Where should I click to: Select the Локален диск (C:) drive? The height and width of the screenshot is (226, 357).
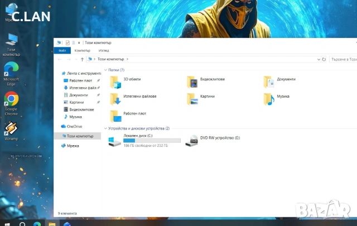pos(144,140)
